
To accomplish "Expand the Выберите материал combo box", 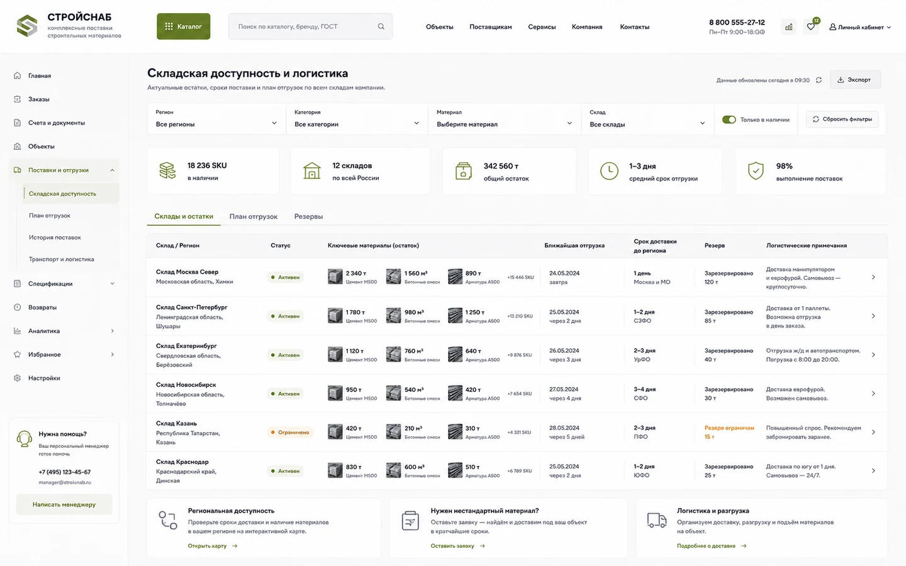I will pyautogui.click(x=505, y=119).
